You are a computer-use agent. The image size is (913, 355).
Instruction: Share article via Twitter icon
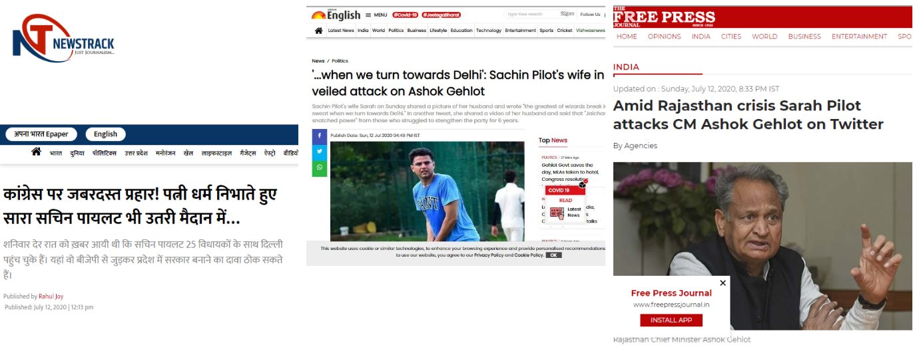click(x=320, y=152)
